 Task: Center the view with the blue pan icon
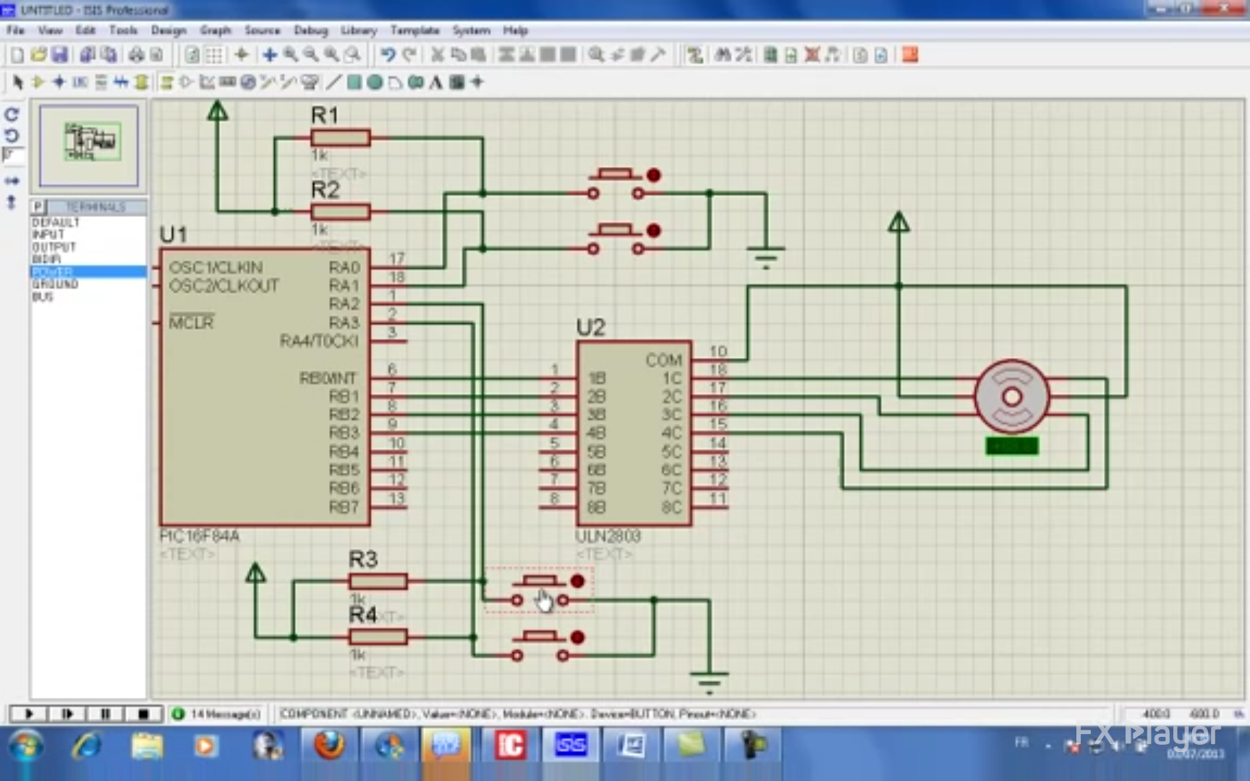pos(269,55)
